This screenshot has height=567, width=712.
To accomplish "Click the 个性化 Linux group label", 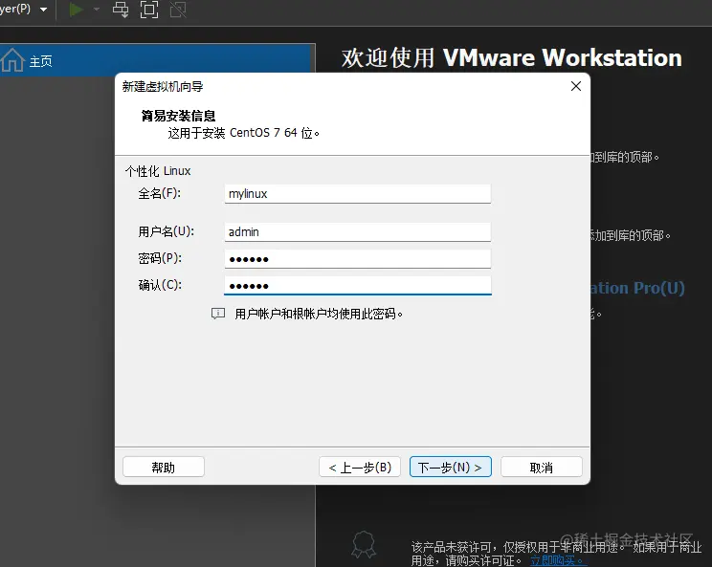I will tap(158, 171).
